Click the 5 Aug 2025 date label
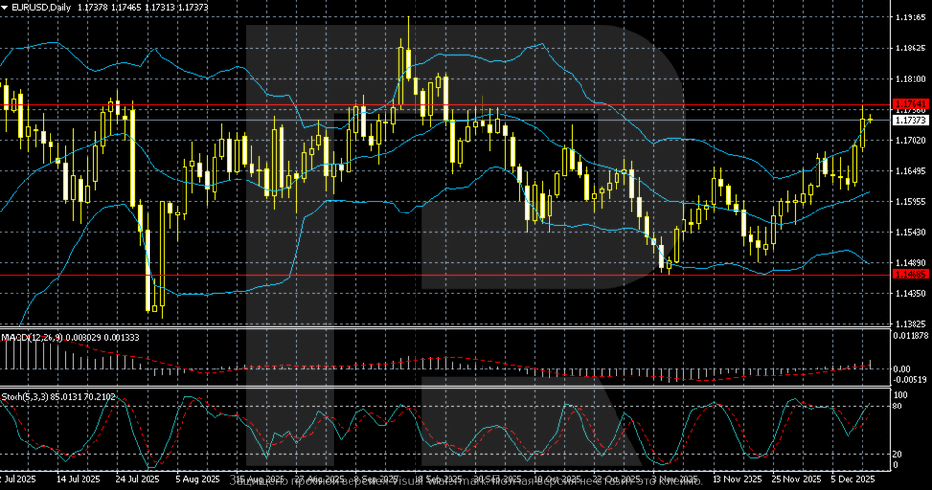The height and width of the screenshot is (490, 932). click(195, 479)
